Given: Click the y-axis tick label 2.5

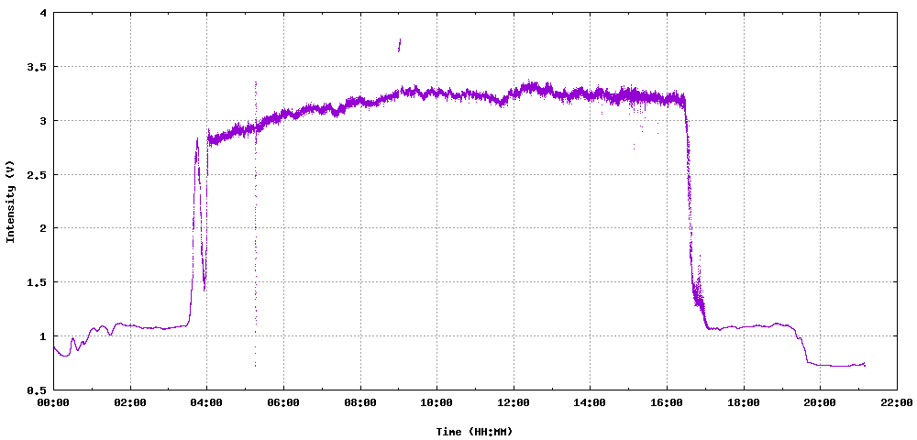Looking at the screenshot, I should coord(38,175).
